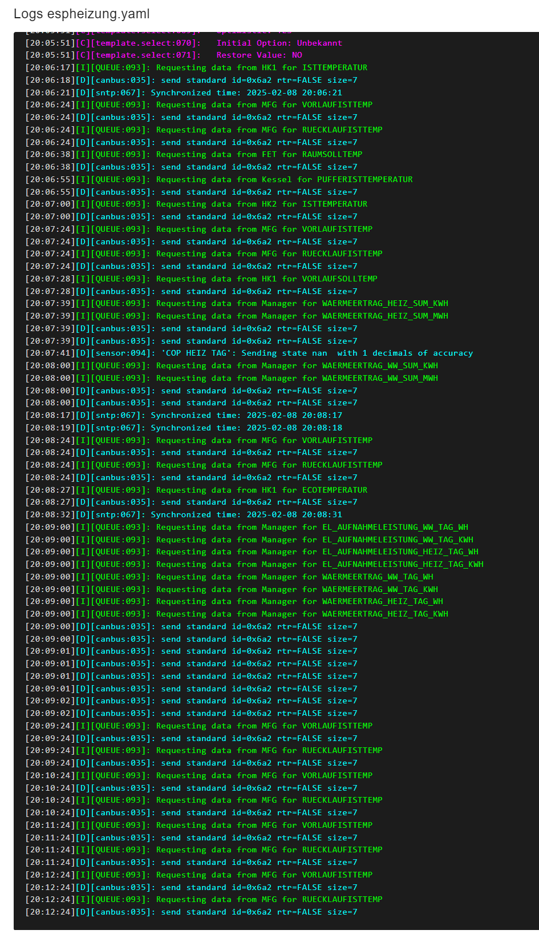This screenshot has height=942, width=539.
Task: Click 'Synchronized time: 2025-02-08 20:06:21' line
Action: [x=184, y=92]
